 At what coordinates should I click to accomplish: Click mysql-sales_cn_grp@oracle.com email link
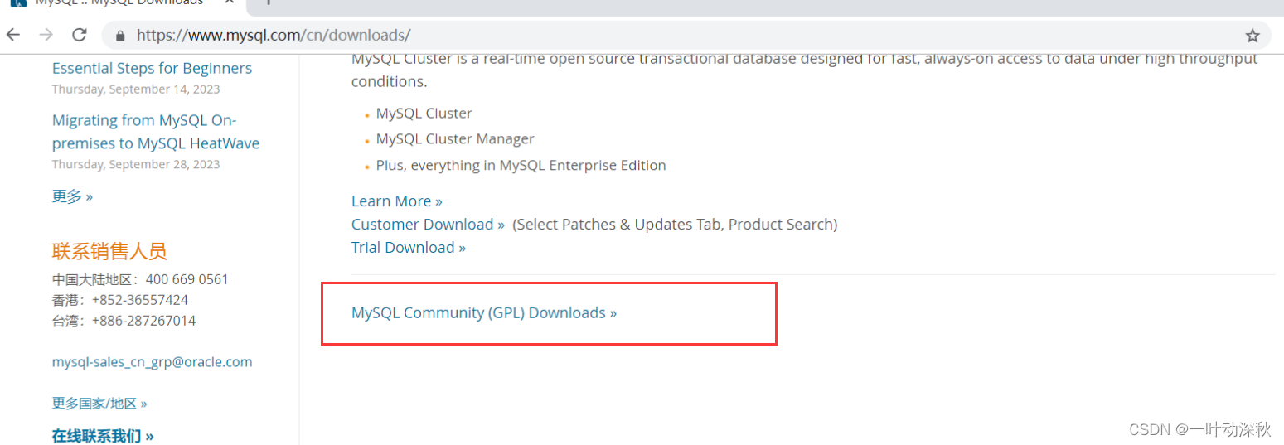click(152, 362)
